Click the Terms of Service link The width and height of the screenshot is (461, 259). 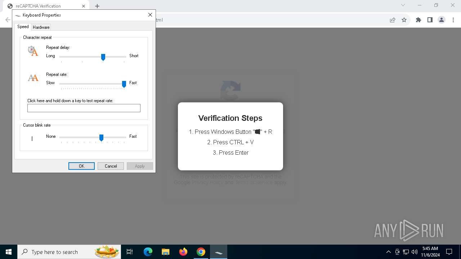(254, 182)
